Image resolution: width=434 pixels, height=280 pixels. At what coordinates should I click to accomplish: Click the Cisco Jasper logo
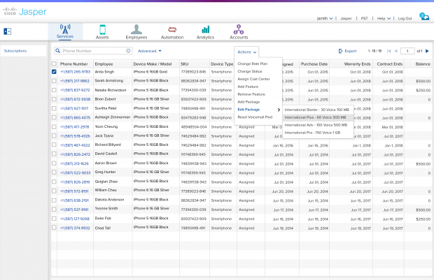pyautogui.click(x=24, y=12)
